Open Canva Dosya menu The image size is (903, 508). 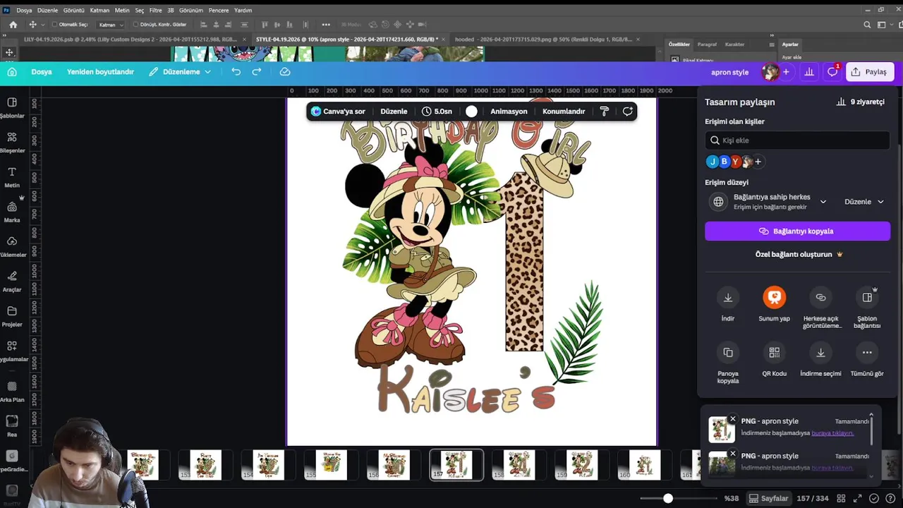[42, 72]
